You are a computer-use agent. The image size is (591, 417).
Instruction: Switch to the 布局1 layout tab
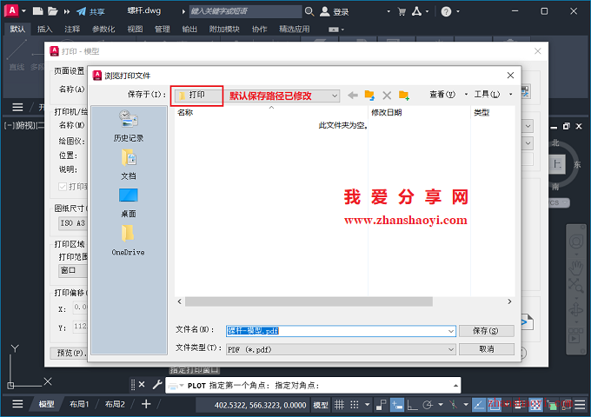click(x=78, y=405)
